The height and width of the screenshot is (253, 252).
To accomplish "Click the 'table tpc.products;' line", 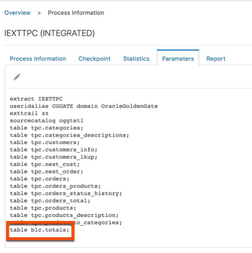I will coord(43,208).
